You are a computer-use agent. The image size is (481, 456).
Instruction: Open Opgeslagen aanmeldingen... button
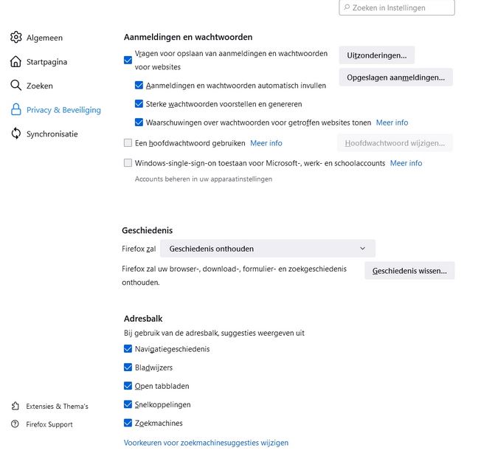coord(395,77)
